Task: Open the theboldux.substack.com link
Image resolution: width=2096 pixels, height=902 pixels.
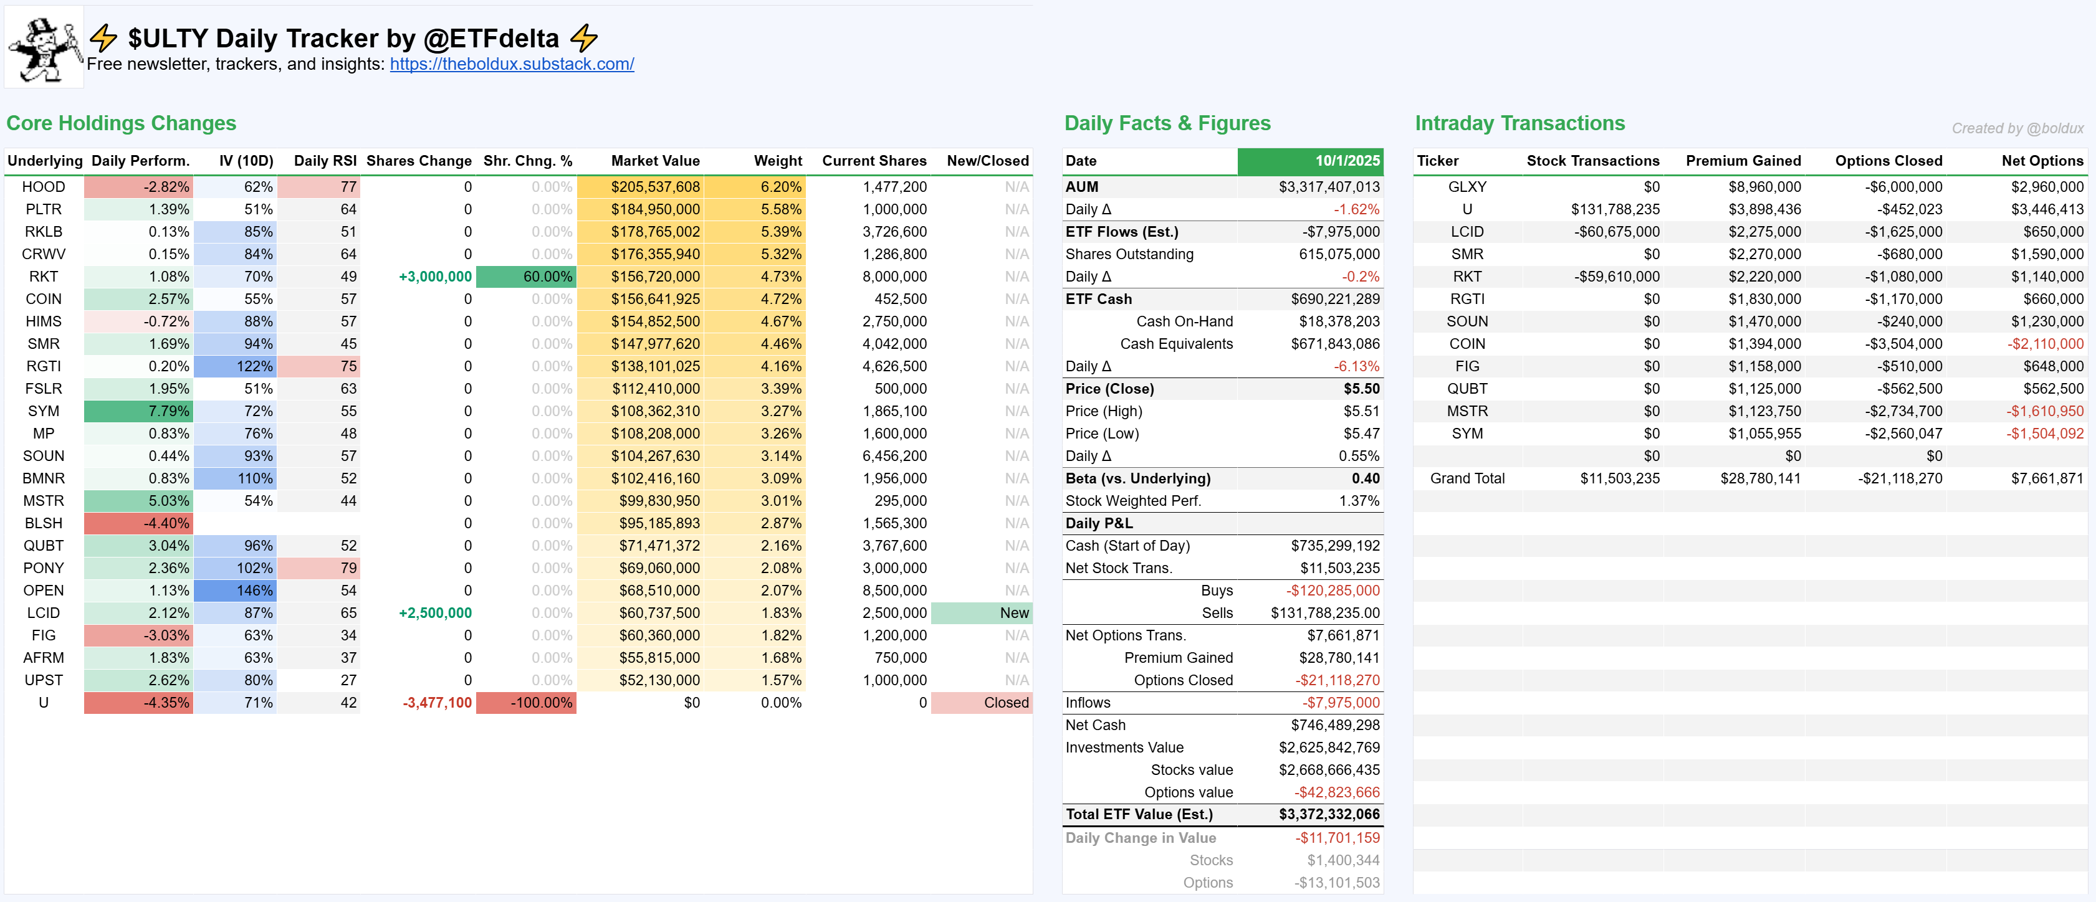Action: [511, 64]
